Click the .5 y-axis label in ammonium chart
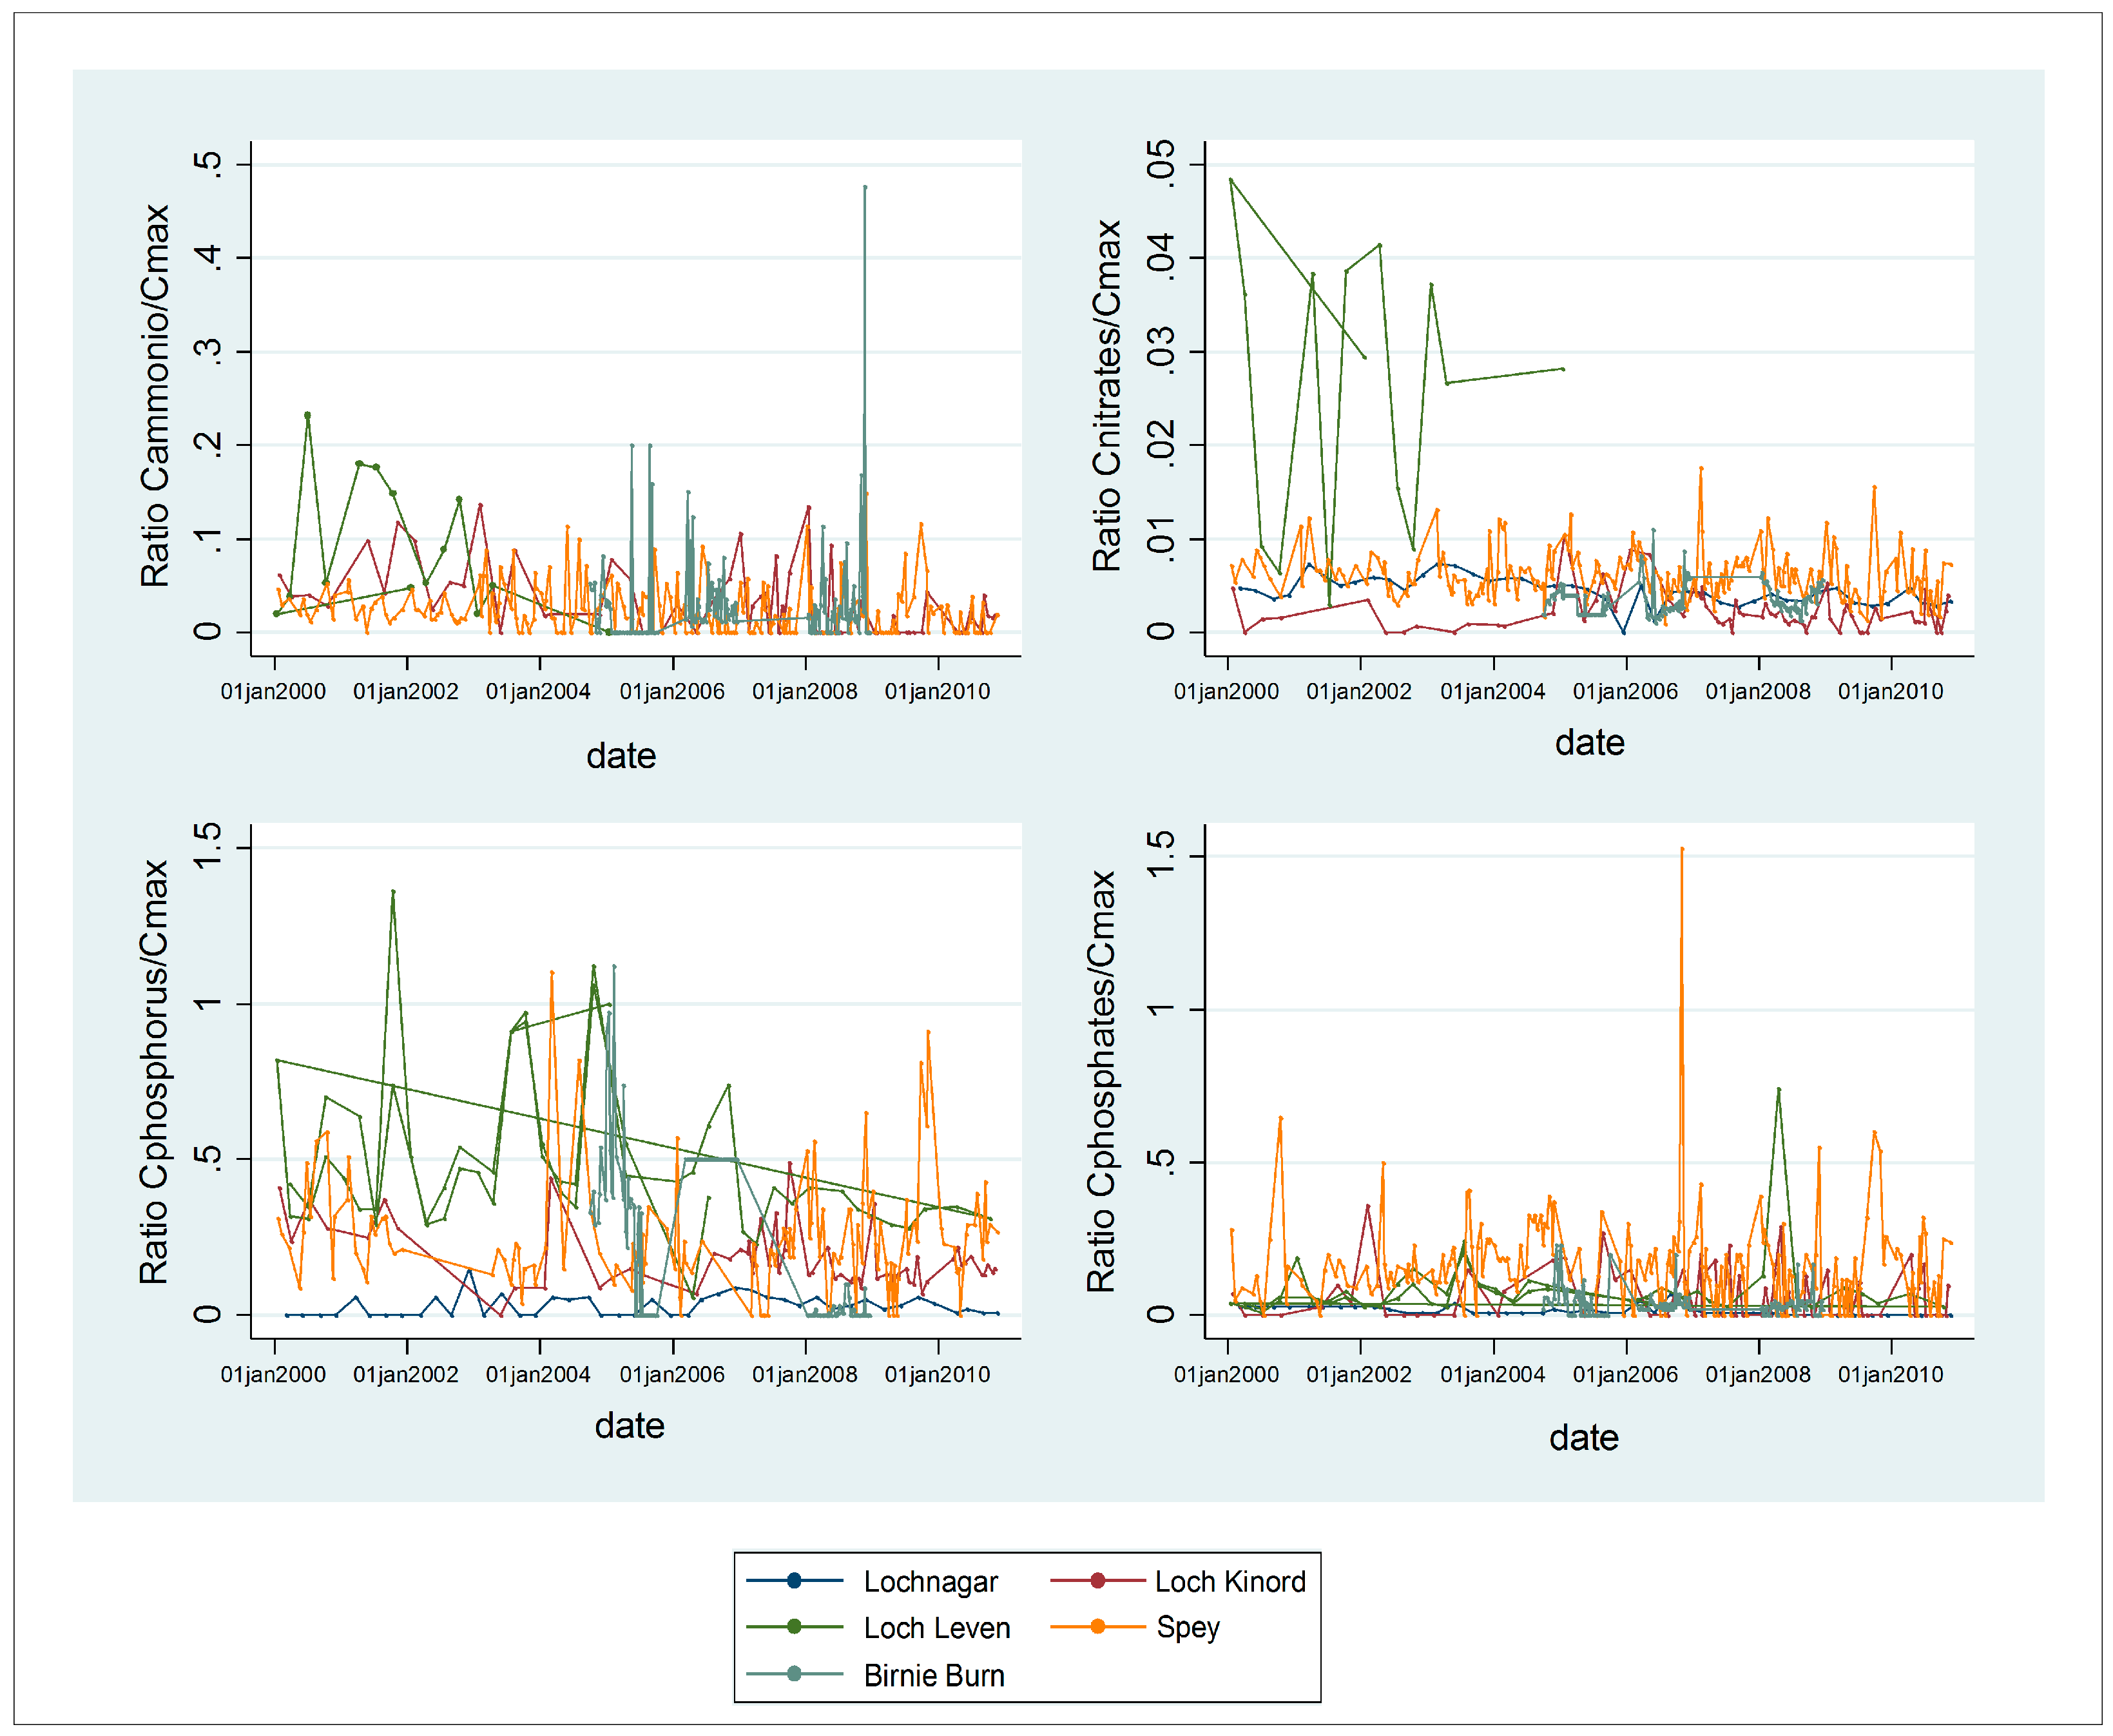 (x=207, y=163)
